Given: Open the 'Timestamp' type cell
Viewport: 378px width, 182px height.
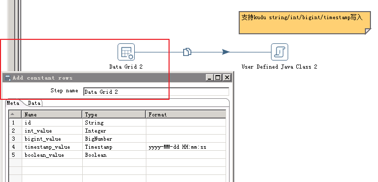Looking at the screenshot, I should [114, 147].
